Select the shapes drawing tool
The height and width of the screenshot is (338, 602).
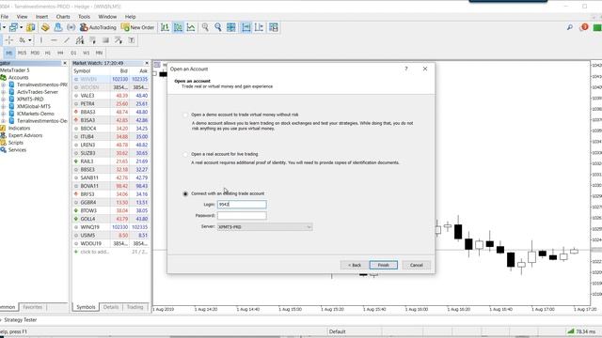[105, 40]
